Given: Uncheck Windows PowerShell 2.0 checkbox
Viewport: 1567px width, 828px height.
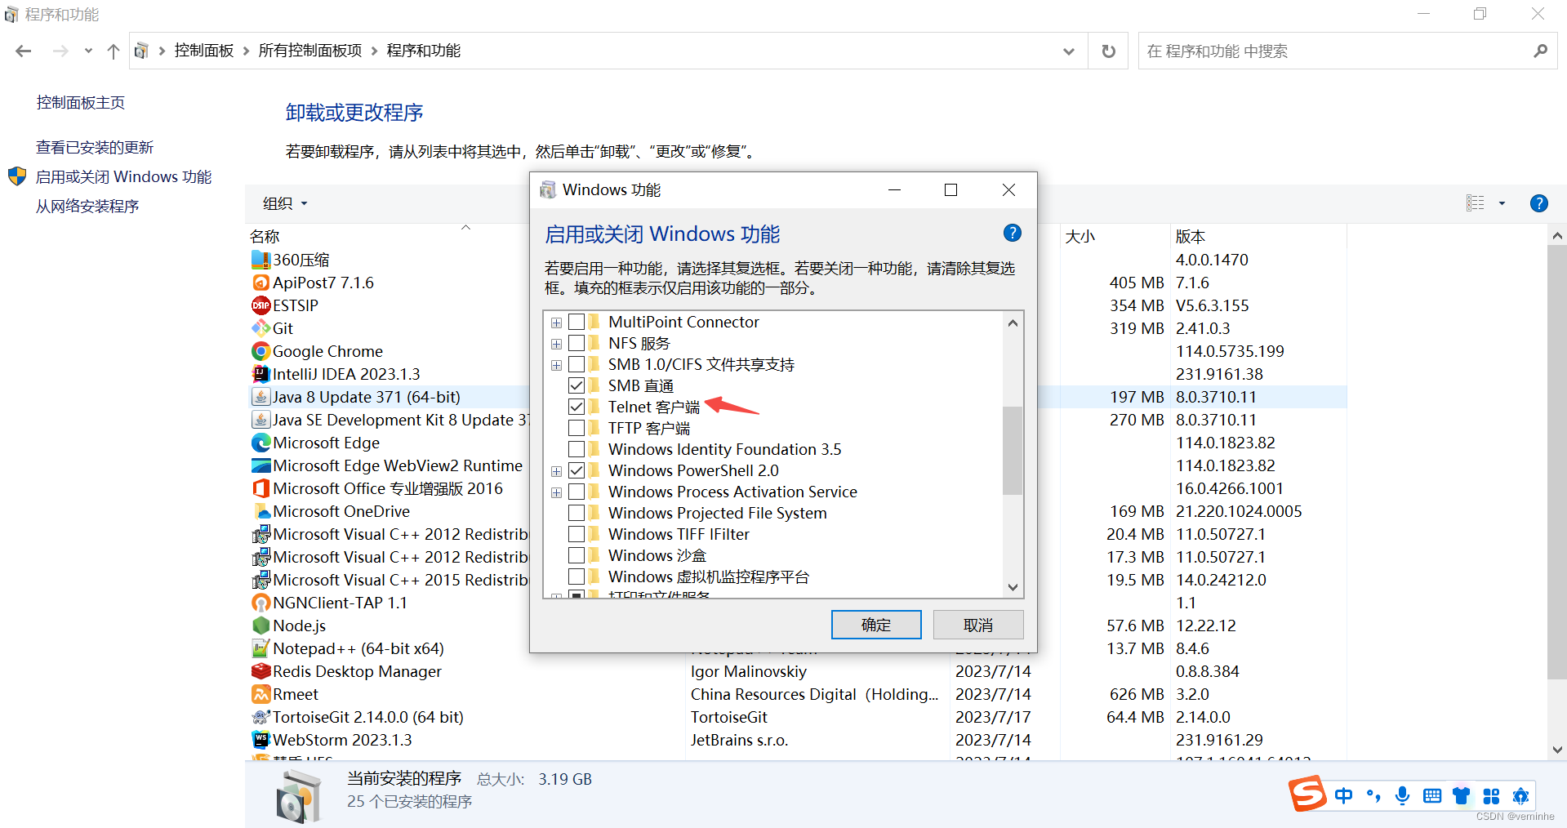Looking at the screenshot, I should [576, 470].
